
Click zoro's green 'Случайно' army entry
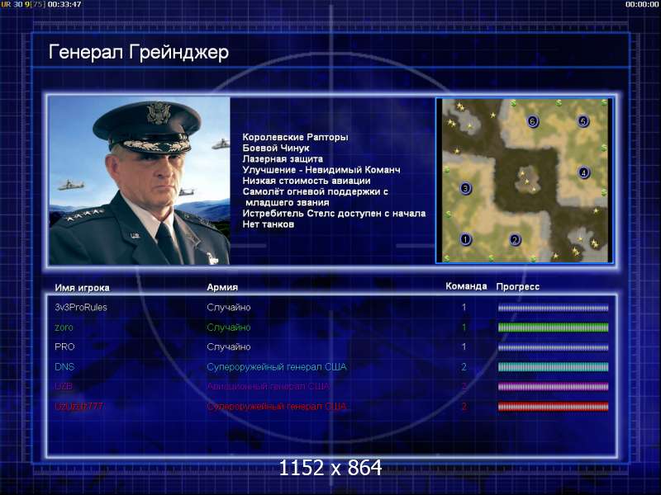[x=229, y=328]
